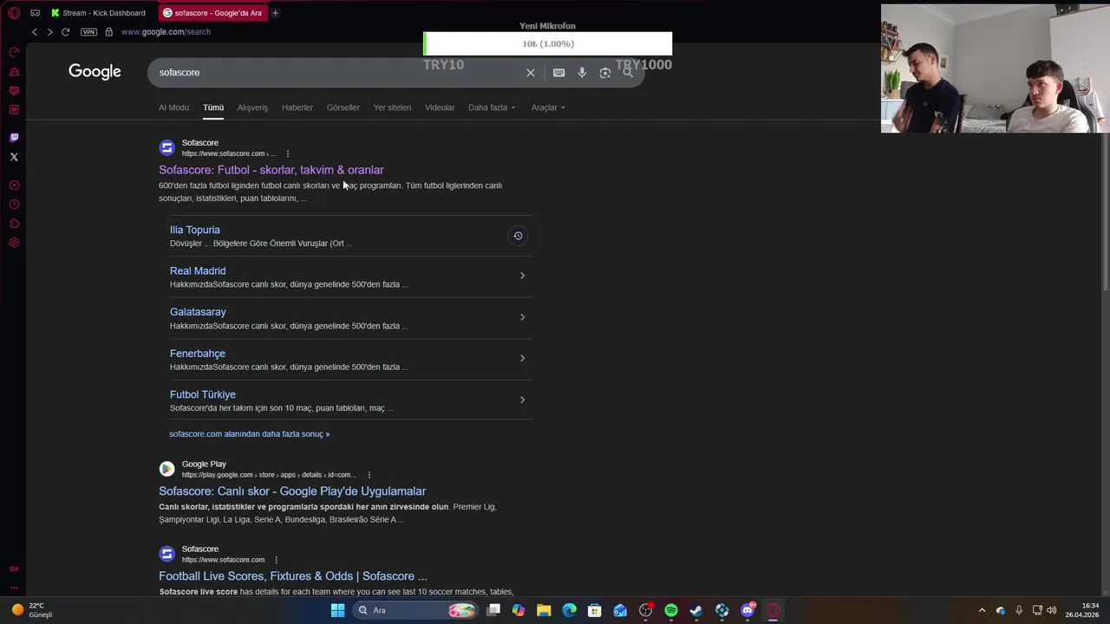Expand the Daha fazla dropdown
Viewport: 1110px width, 624px height.
(x=492, y=107)
